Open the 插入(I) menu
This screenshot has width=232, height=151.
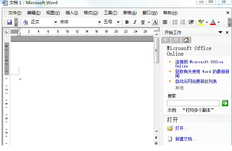[72, 13]
